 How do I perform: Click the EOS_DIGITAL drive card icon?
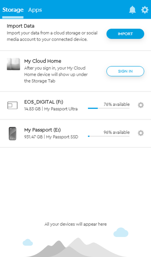pos(12,106)
